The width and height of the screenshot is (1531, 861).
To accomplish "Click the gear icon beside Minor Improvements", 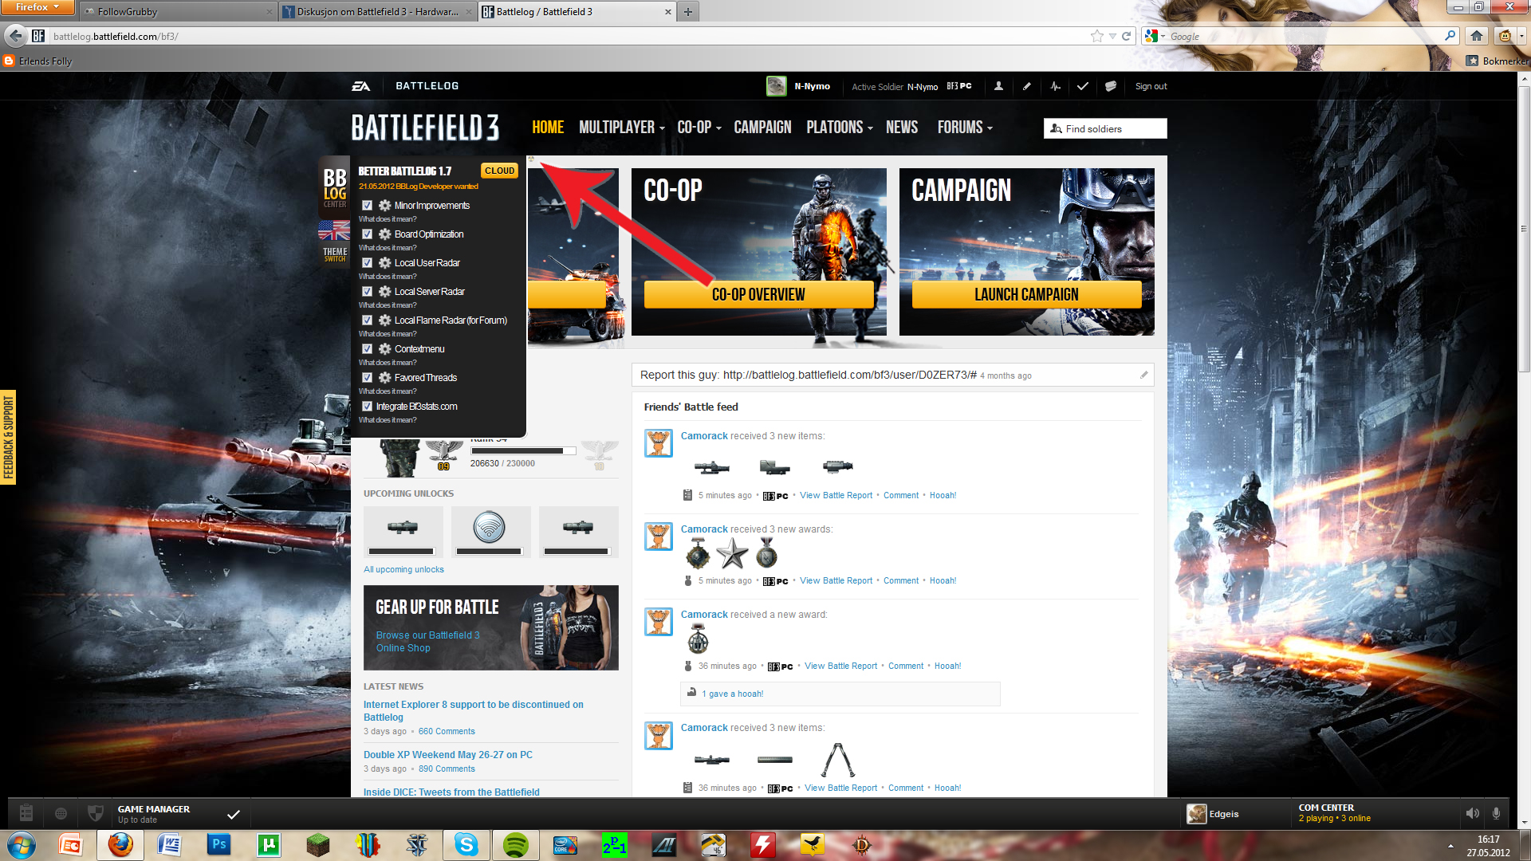I will click(384, 206).
